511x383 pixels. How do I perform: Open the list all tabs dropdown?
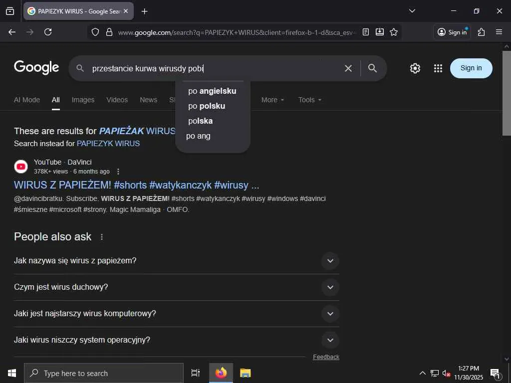coord(412,11)
